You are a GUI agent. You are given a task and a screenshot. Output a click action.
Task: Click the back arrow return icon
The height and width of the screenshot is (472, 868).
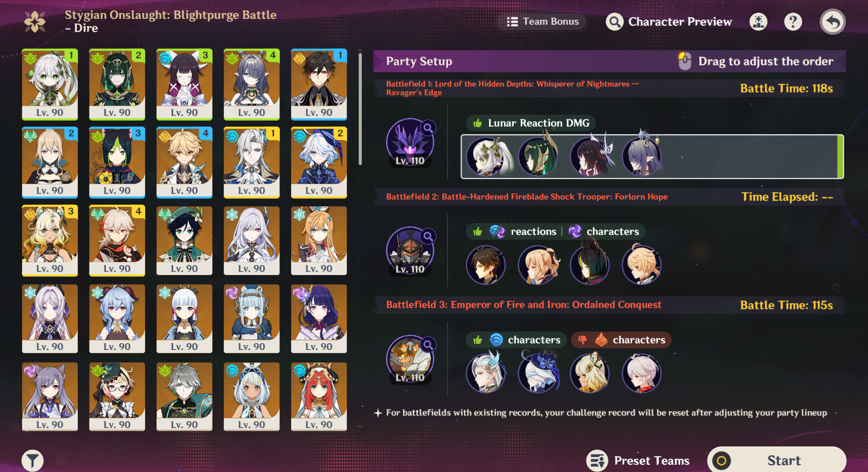832,22
